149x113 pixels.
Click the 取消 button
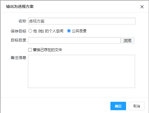tap(136, 106)
